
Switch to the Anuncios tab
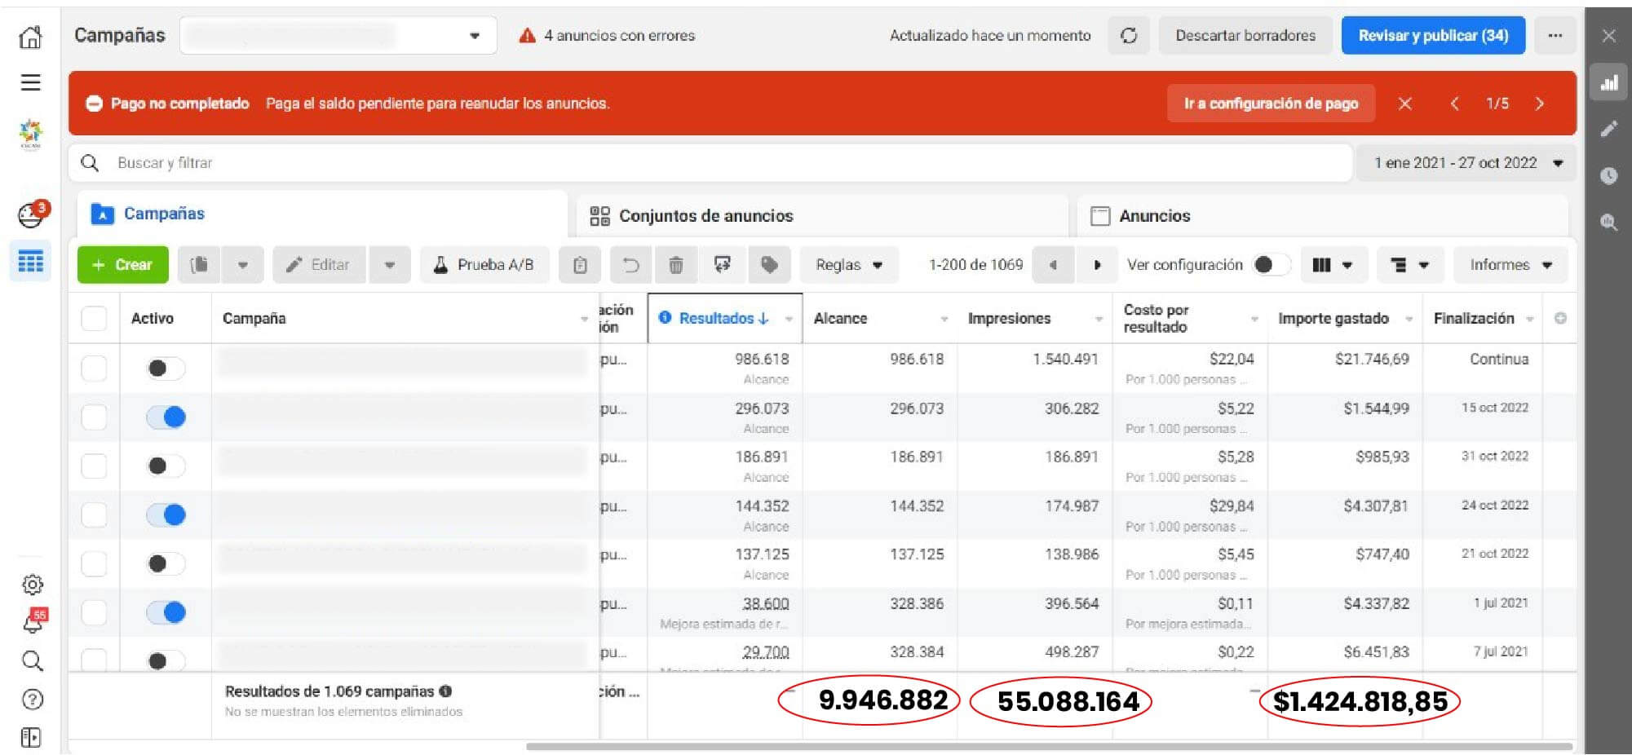click(1322, 216)
